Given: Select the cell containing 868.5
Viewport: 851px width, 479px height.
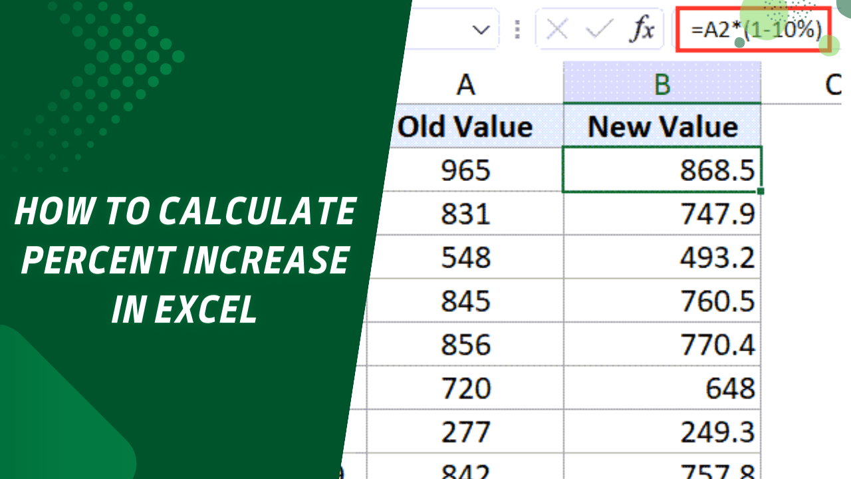Looking at the screenshot, I should (662, 170).
